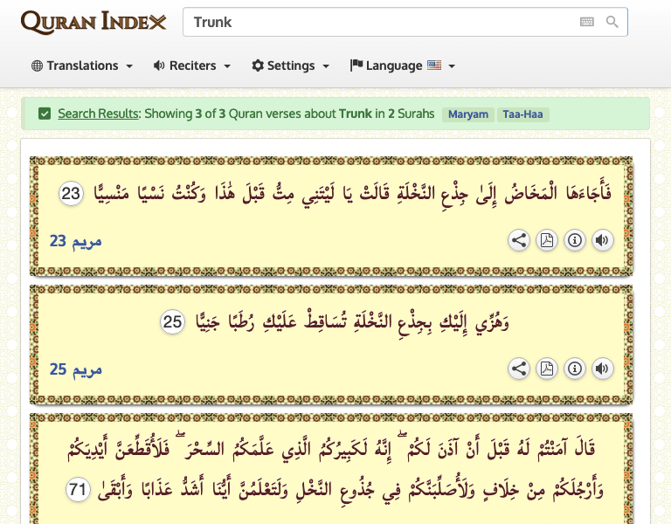Open the virtual keyboard in search box

coord(587,22)
